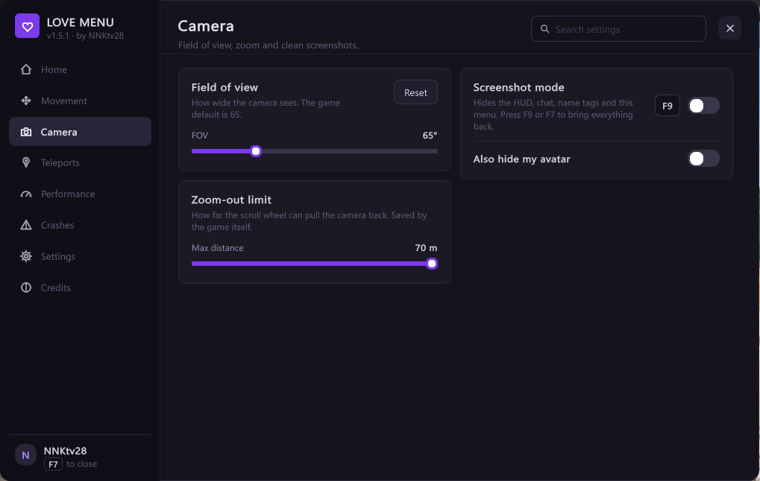This screenshot has width=760, height=481.
Task: Open the Teleports section
Action: click(80, 162)
